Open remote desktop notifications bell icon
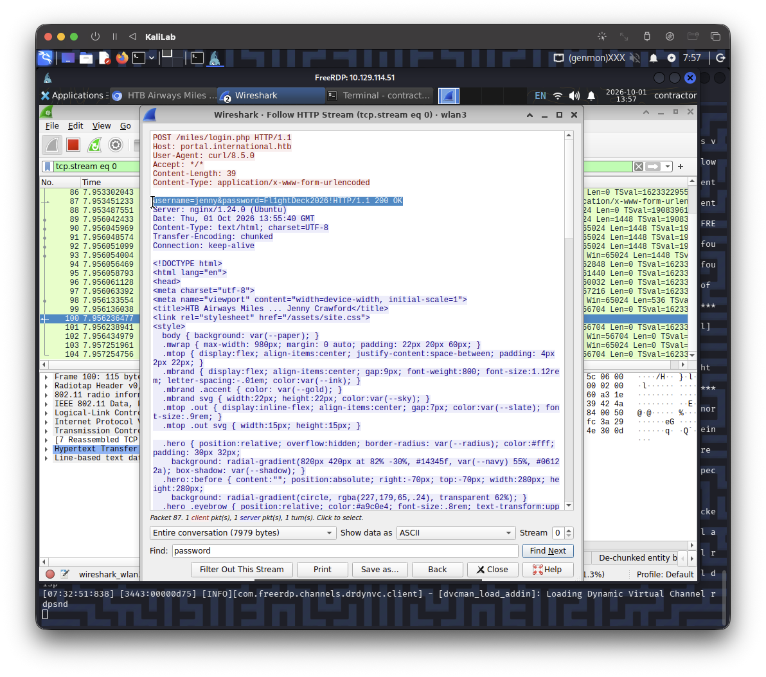The width and height of the screenshot is (766, 677). pyautogui.click(x=591, y=96)
